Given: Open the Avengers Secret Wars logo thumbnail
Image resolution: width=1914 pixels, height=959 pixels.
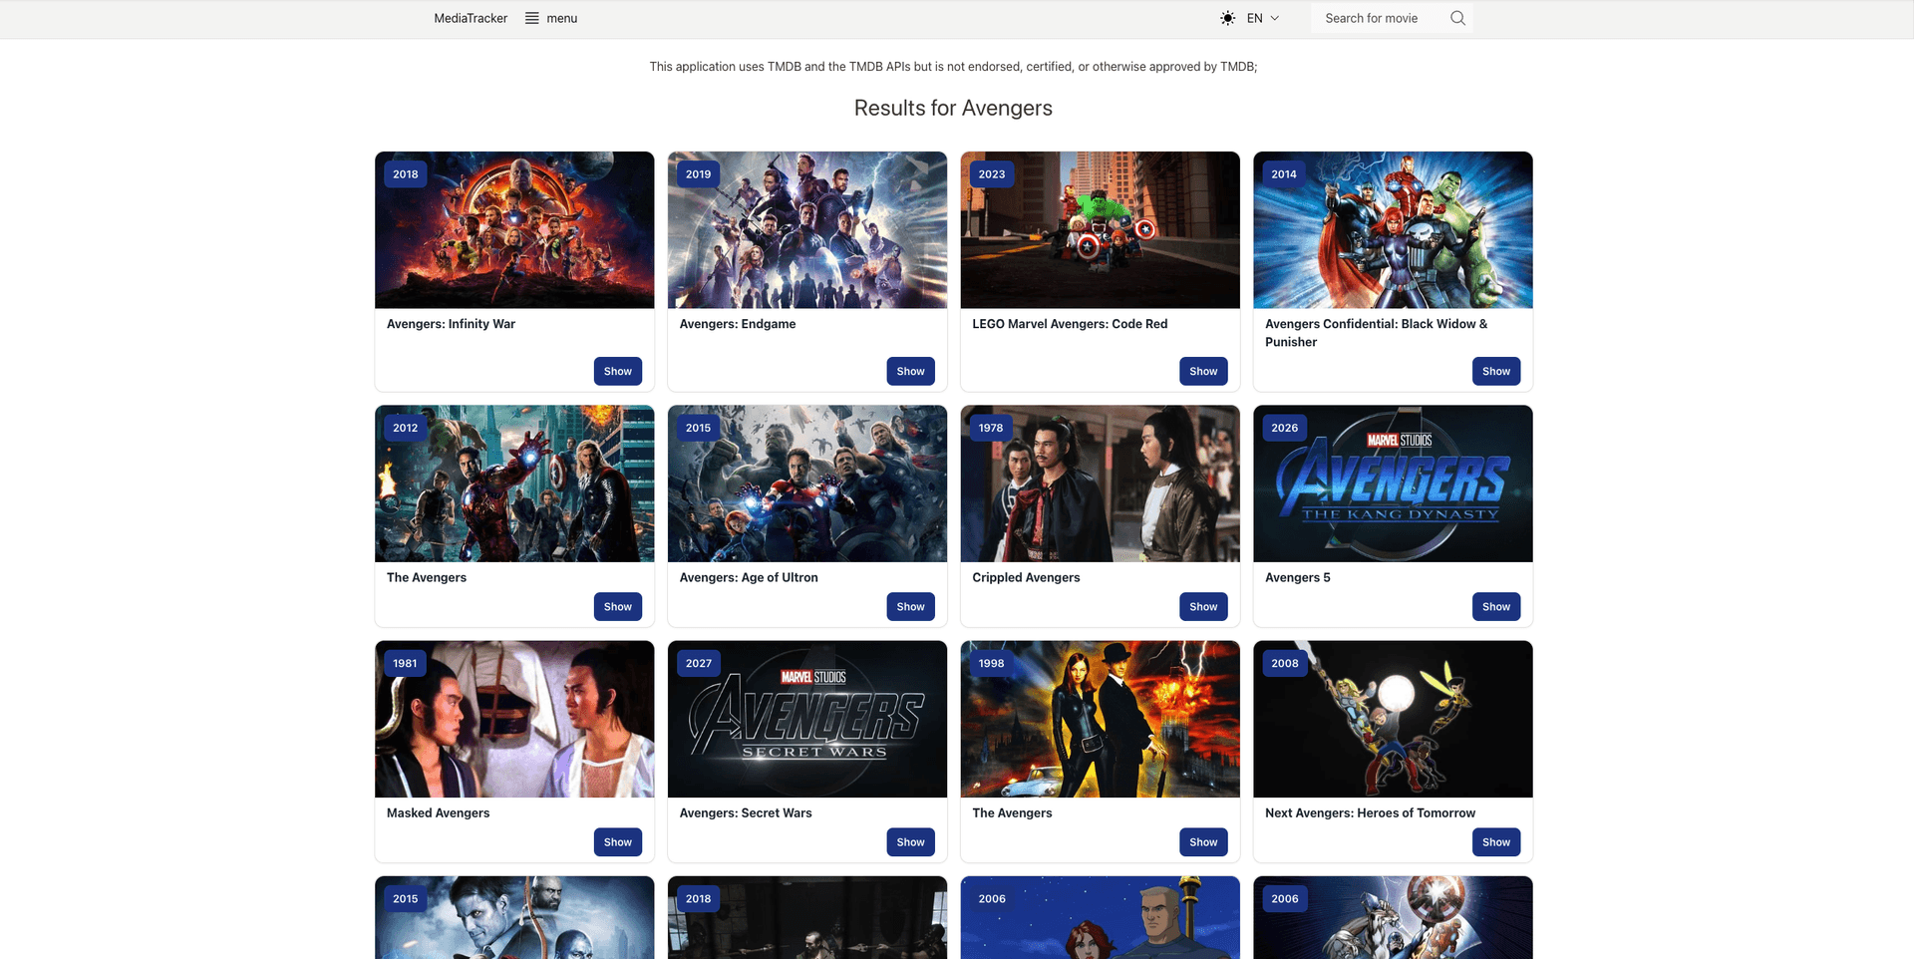Looking at the screenshot, I should pyautogui.click(x=807, y=719).
